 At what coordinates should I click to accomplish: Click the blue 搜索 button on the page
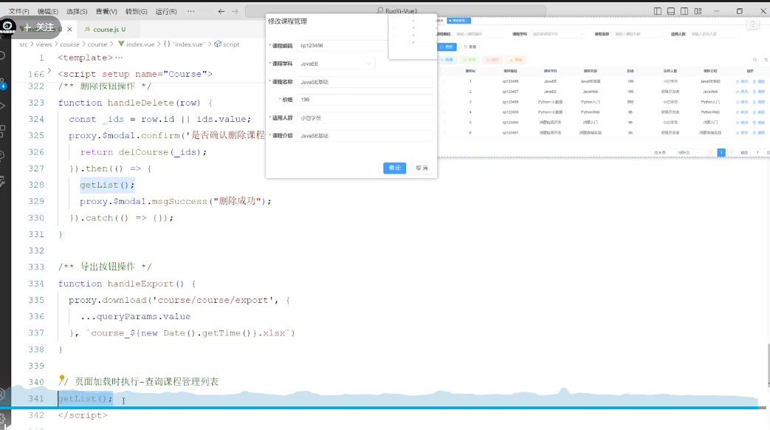[x=447, y=47]
